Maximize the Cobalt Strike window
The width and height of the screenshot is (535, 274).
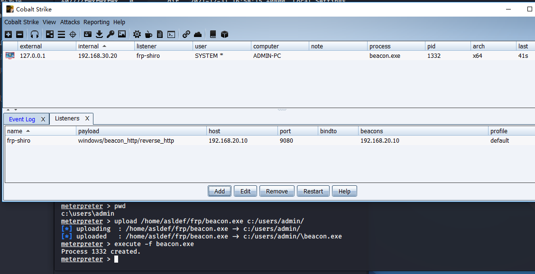point(529,9)
